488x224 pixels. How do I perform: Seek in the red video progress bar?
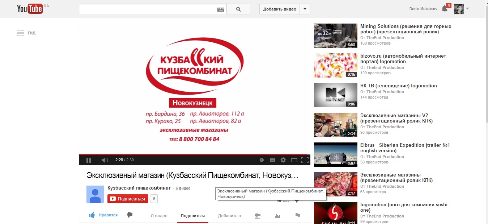(195, 155)
